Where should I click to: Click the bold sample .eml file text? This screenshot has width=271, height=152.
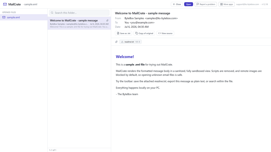coord(135,64)
